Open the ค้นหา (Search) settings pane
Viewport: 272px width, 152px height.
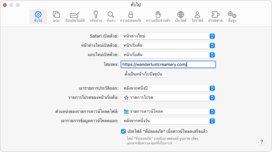point(111,17)
